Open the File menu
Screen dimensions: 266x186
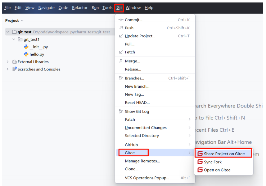tap(7, 8)
